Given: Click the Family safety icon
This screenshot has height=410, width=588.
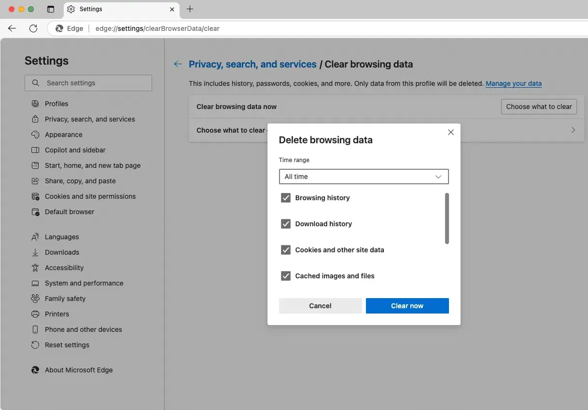Looking at the screenshot, I should pyautogui.click(x=35, y=299).
